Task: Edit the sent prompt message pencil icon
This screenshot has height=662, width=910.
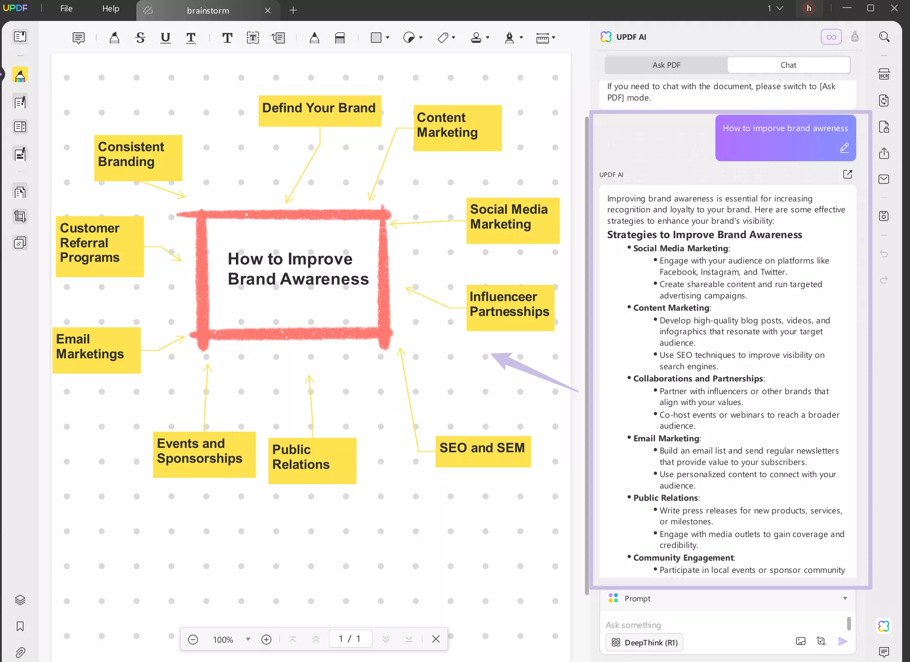Action: pos(844,148)
